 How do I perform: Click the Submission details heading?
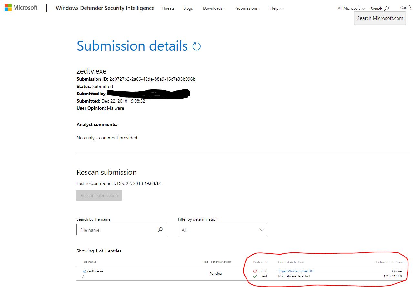(x=132, y=46)
